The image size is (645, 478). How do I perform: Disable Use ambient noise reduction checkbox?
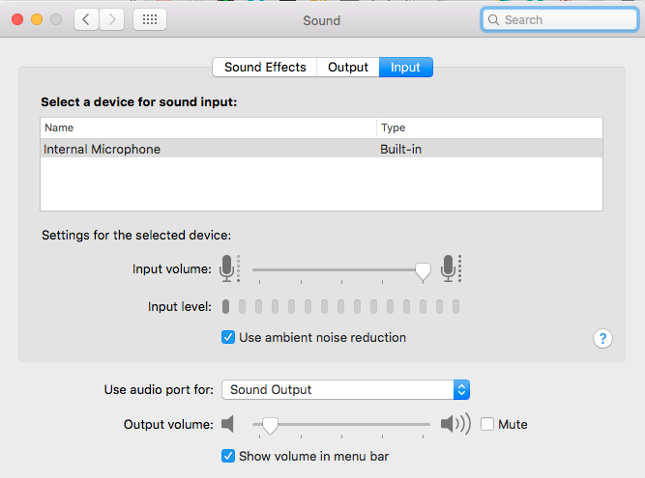tap(228, 337)
